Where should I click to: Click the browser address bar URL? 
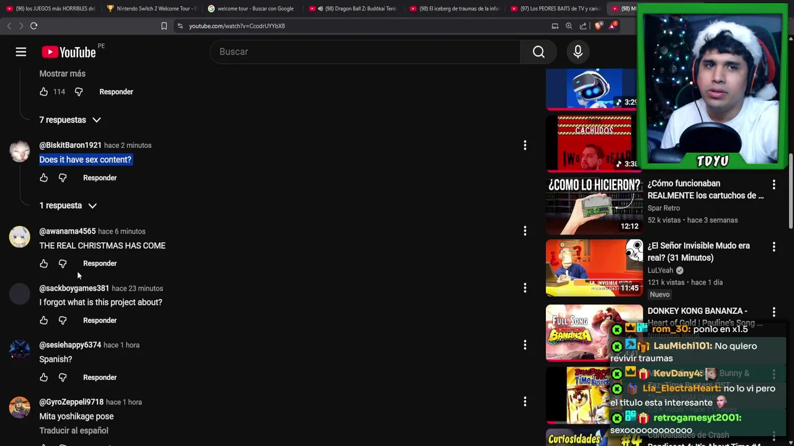(237, 26)
